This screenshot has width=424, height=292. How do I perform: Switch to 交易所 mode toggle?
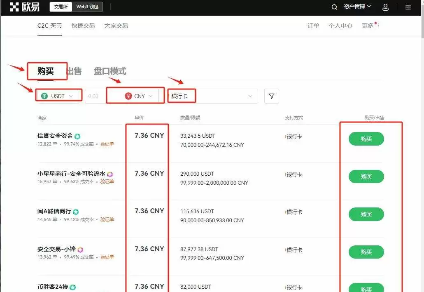[x=61, y=7]
